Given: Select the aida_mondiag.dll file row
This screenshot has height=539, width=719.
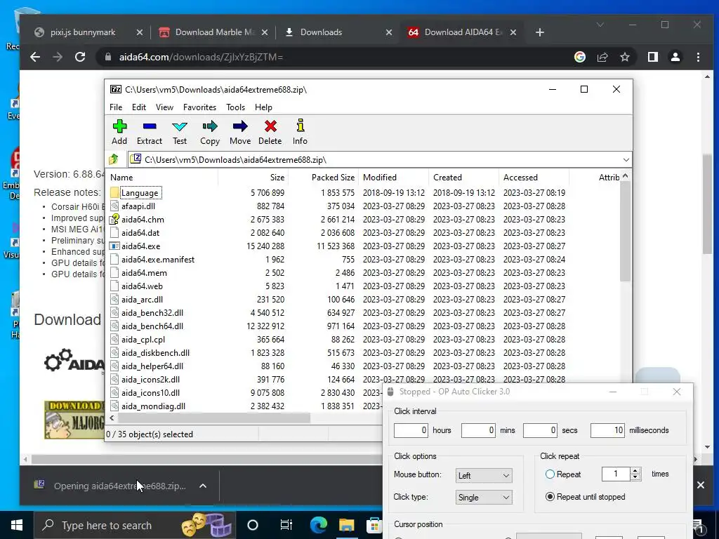Looking at the screenshot, I should [x=245, y=406].
